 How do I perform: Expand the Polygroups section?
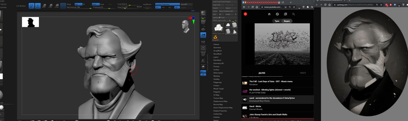point(217,82)
